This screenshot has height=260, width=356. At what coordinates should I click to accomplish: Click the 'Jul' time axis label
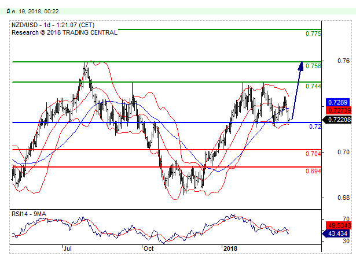pyautogui.click(x=68, y=248)
